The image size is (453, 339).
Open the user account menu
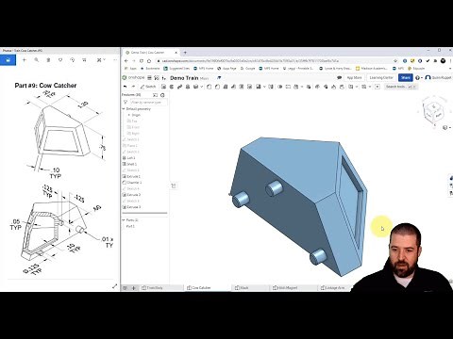coord(438,77)
